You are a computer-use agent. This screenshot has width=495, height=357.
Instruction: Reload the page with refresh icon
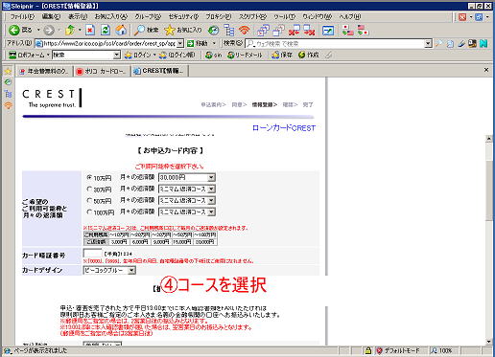(x=106, y=31)
